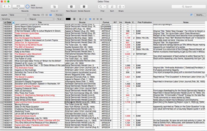The width and height of the screenshot is (207, 131).
Task: Click the Modify... button
Action: pos(200,15)
